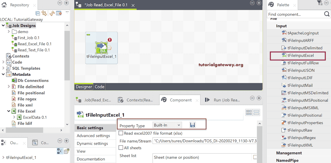
Task: Select the File regex node
Action: tap(24, 99)
